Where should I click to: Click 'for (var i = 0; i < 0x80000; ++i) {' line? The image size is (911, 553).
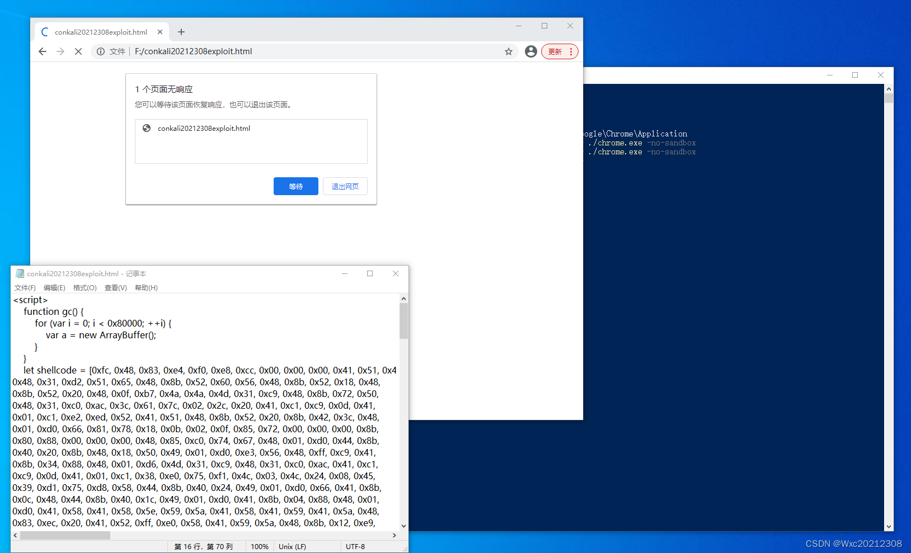[103, 323]
